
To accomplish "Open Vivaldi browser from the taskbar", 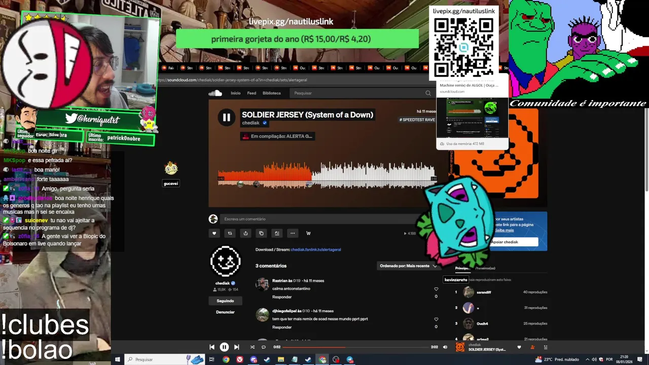I will tap(239, 359).
